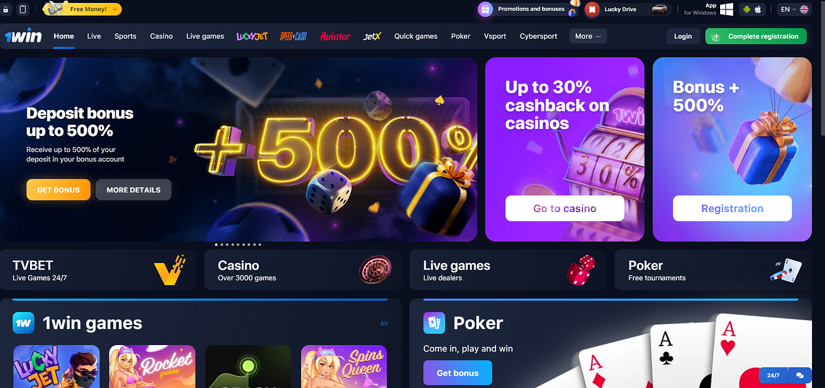Open the JetX game logo
This screenshot has height=388, width=825.
(372, 36)
